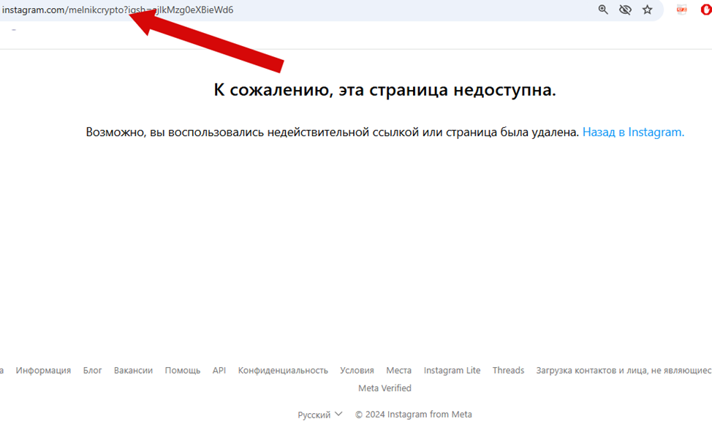Image resolution: width=712 pixels, height=438 pixels.
Task: Open the Условия footer link
Action: (x=357, y=370)
